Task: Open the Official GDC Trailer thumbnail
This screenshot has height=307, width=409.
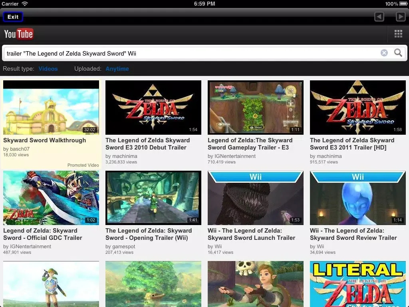Action: pos(51,198)
